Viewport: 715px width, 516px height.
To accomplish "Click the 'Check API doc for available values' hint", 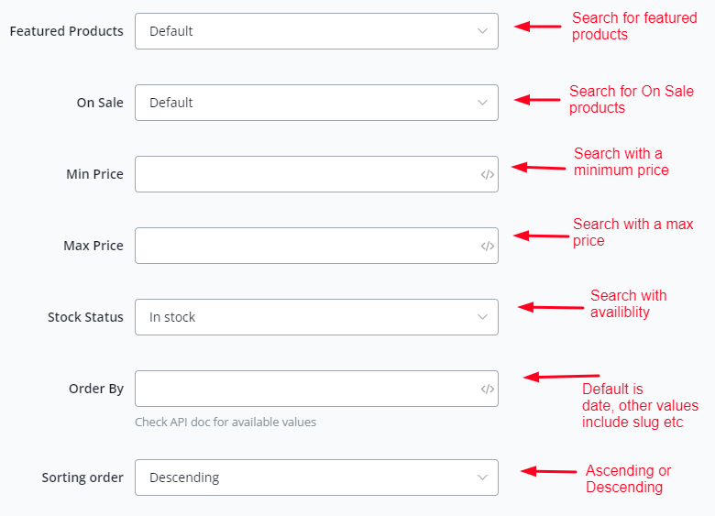I will click(225, 423).
